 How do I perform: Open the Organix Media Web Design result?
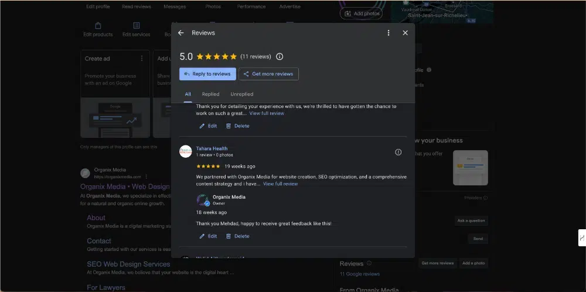coord(125,186)
